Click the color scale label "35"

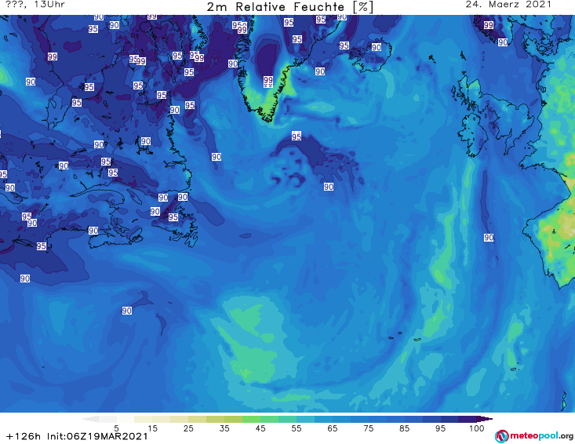224,428
